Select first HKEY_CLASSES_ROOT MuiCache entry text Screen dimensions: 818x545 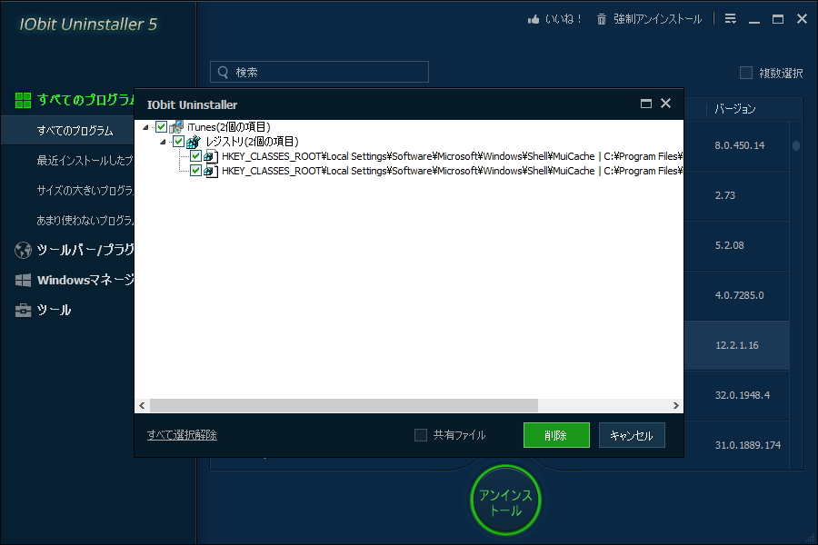[452, 156]
